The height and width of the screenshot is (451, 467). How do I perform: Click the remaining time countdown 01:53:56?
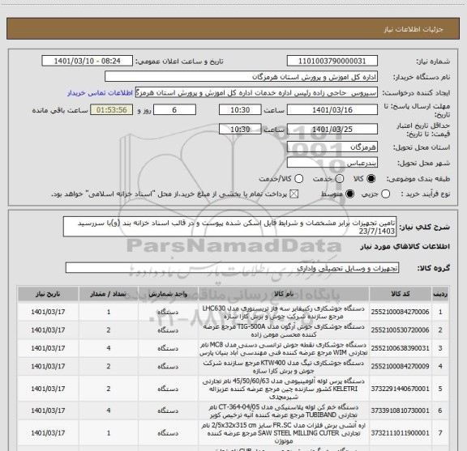pos(112,110)
